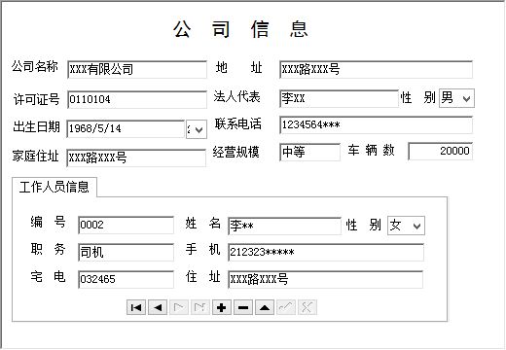
Task: Click the 家庭住址 input field
Action: pyautogui.click(x=136, y=157)
